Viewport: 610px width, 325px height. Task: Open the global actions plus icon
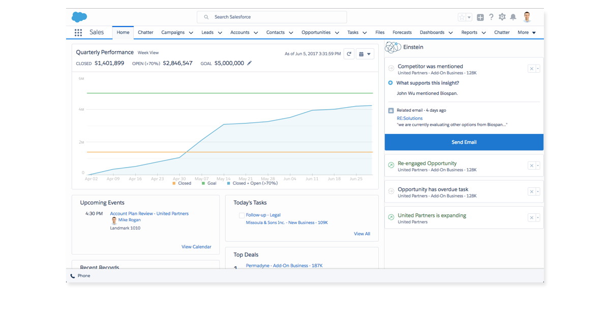pyautogui.click(x=480, y=17)
